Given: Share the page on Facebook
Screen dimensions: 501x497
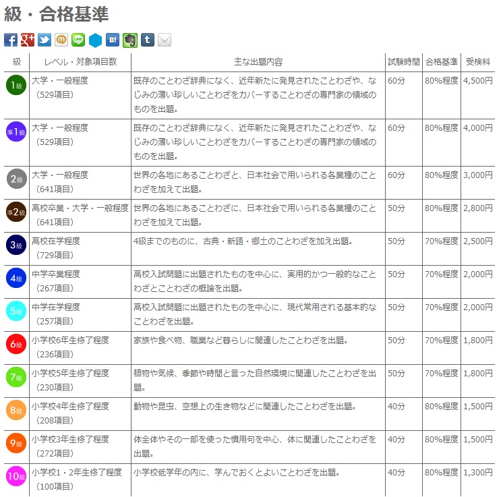Looking at the screenshot, I should pos(11,40).
